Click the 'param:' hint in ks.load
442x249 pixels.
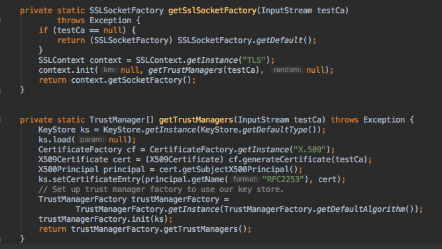point(92,139)
